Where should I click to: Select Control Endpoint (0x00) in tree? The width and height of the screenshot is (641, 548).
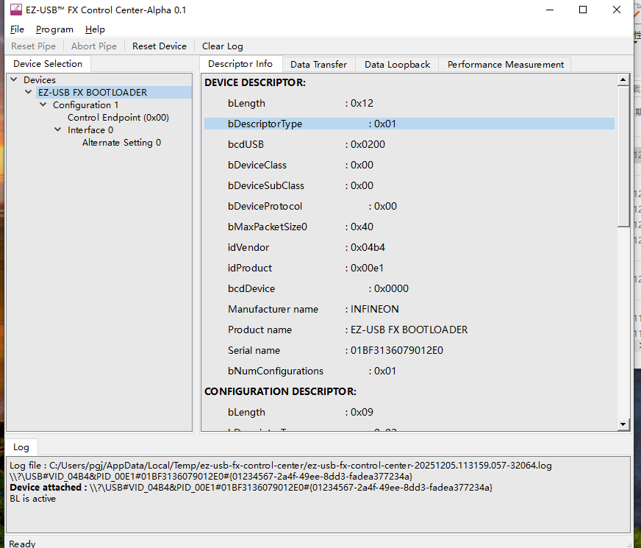click(x=118, y=118)
